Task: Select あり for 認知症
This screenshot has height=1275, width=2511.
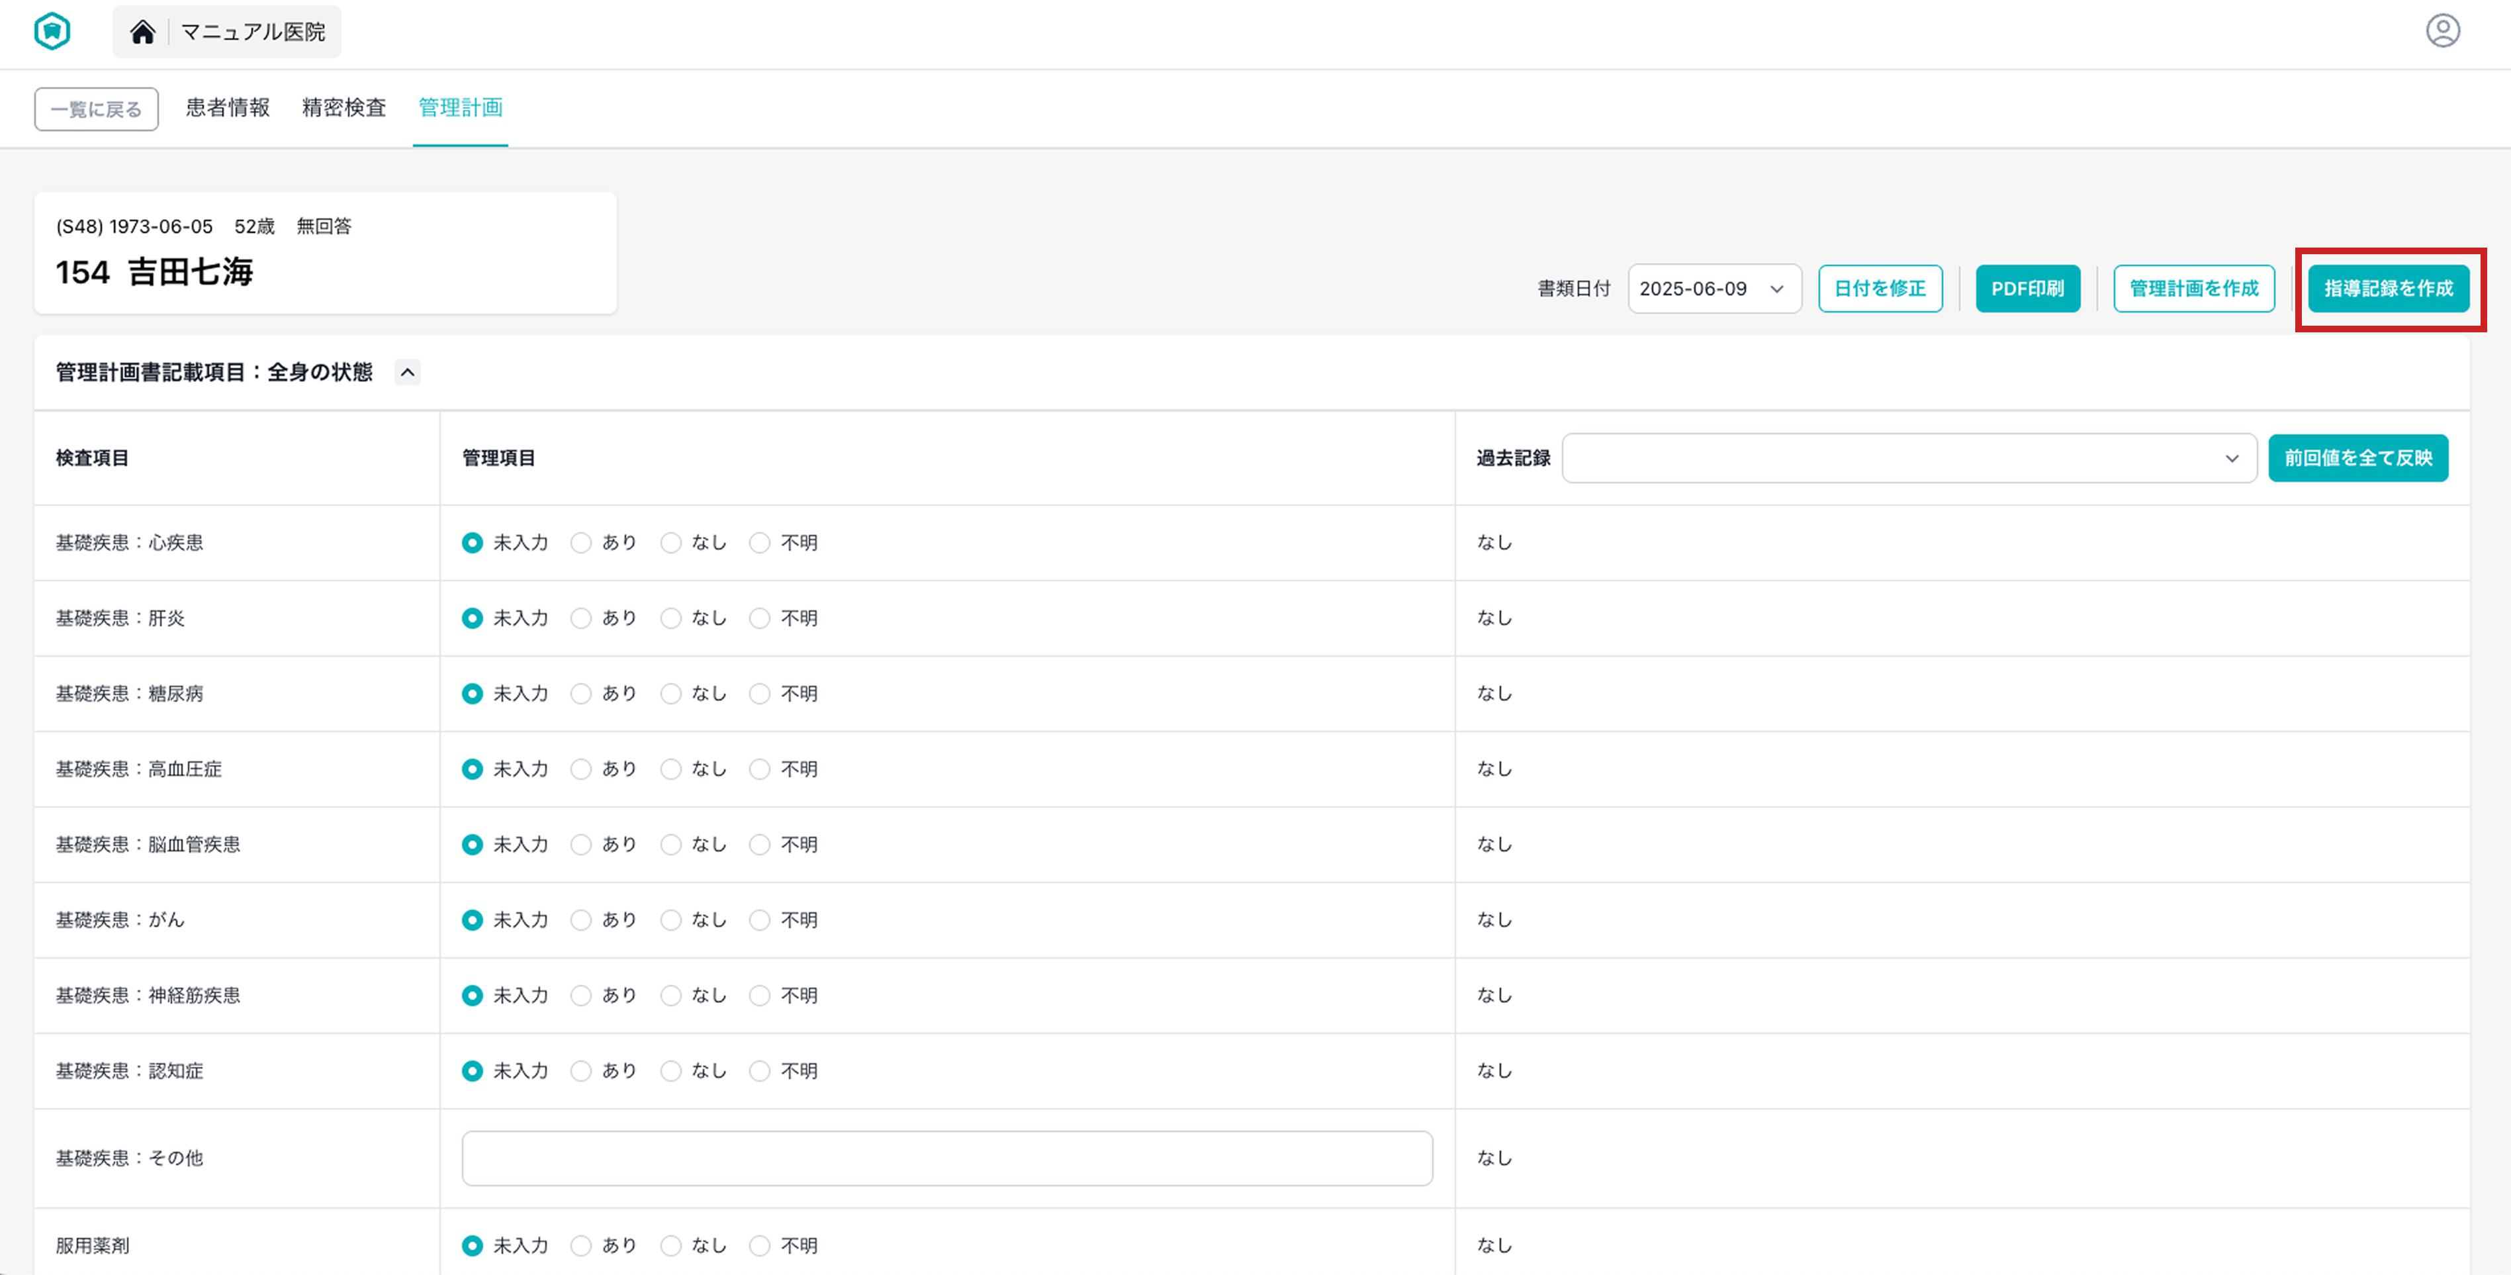Action: tap(581, 1071)
